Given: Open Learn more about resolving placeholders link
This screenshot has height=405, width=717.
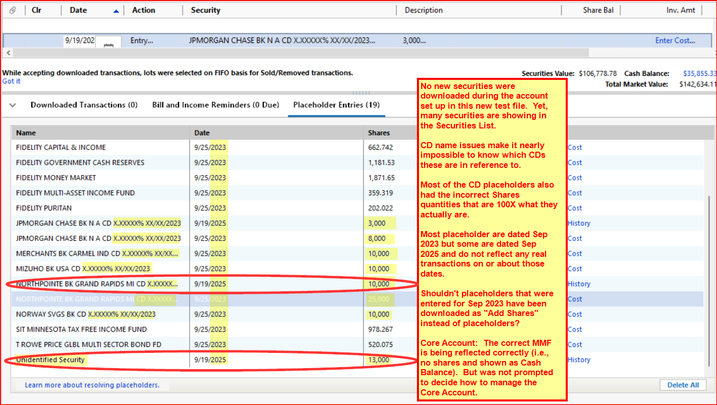Looking at the screenshot, I should tap(92, 385).
